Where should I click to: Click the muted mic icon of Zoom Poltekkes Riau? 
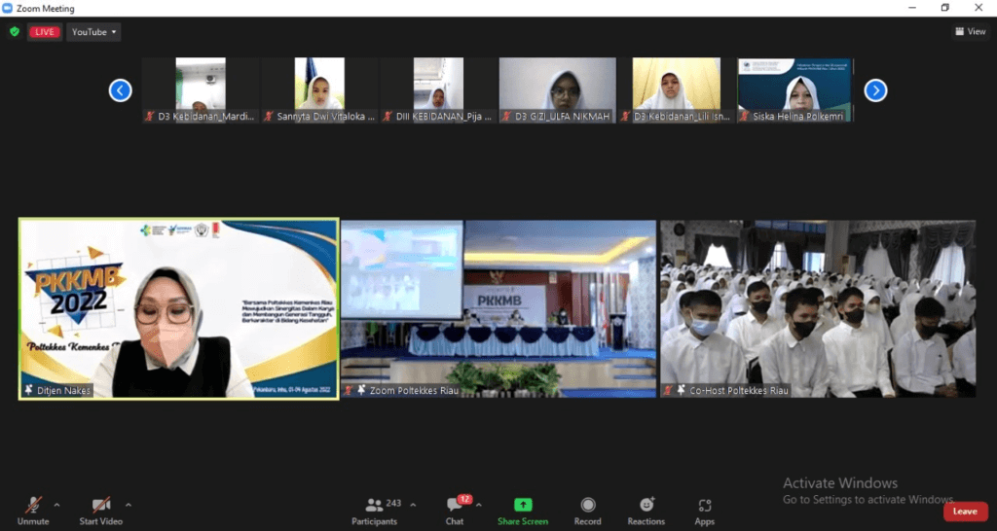(350, 390)
